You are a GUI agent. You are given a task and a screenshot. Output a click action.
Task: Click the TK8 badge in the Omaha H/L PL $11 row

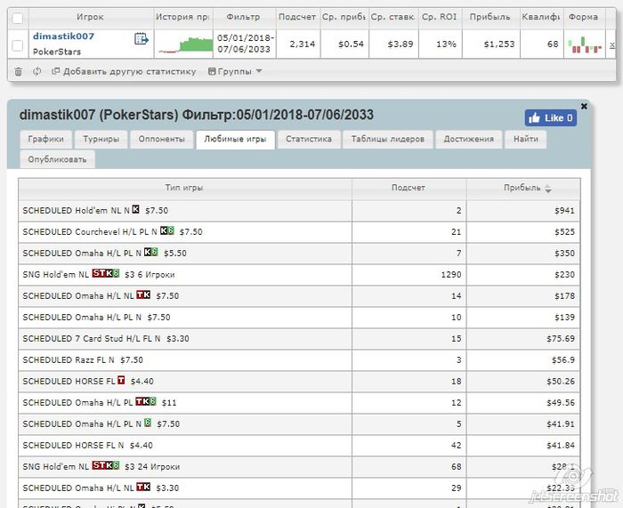[146, 401]
